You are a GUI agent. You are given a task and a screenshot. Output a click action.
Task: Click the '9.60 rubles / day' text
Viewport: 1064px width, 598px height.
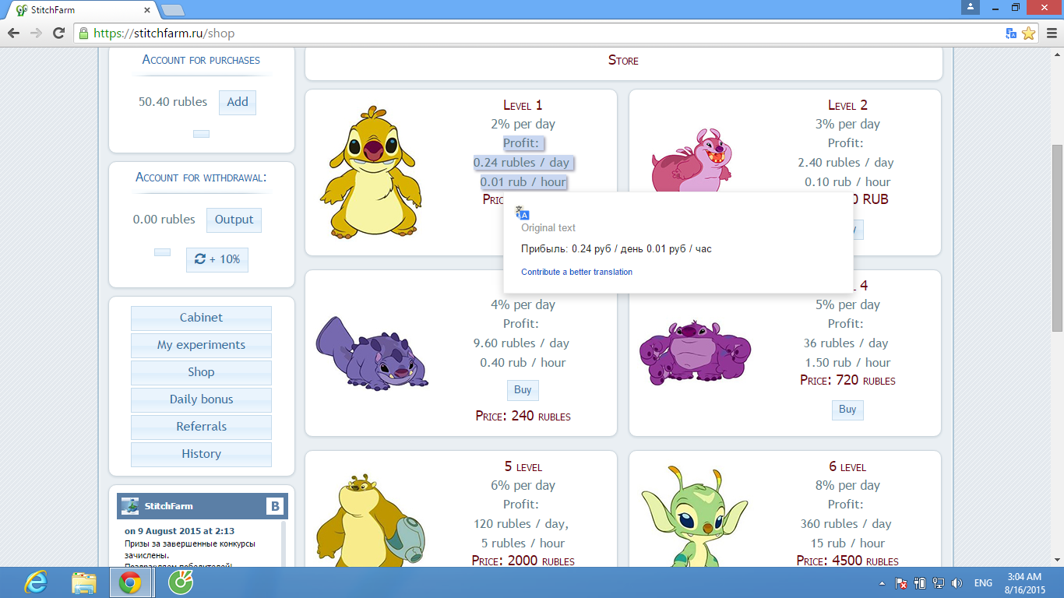click(x=522, y=343)
